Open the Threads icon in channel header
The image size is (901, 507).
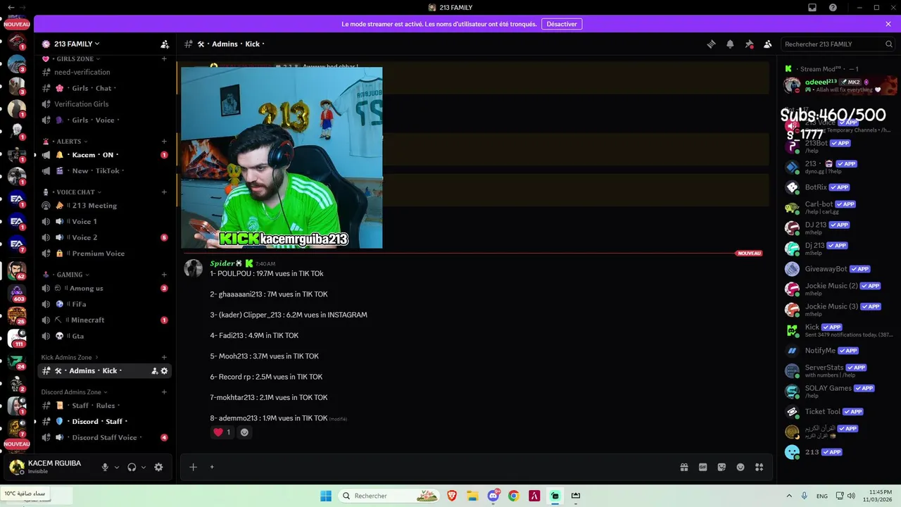(711, 44)
